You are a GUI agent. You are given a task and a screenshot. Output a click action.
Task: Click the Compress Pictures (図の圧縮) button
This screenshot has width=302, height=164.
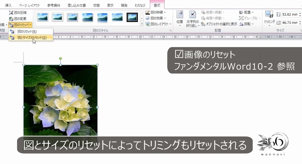(18, 13)
